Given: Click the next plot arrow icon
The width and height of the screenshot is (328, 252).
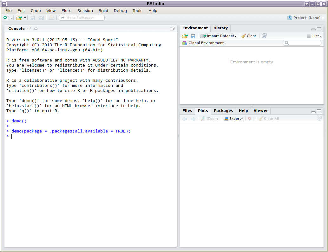Looking at the screenshot, I should pos(193,119).
